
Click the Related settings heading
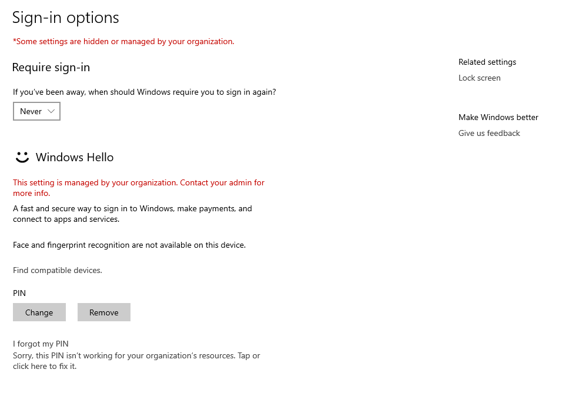click(487, 62)
